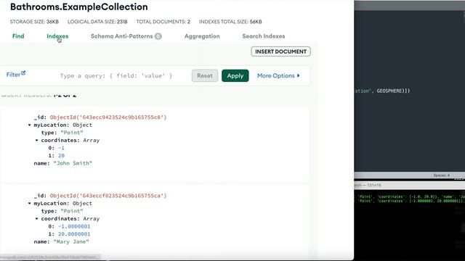Click TOTAL DOCUMENTS: 2 statistic
The height and width of the screenshot is (261, 465).
point(163,22)
